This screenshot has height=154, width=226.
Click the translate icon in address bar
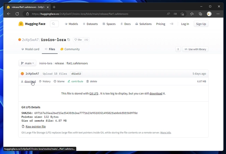175,14
